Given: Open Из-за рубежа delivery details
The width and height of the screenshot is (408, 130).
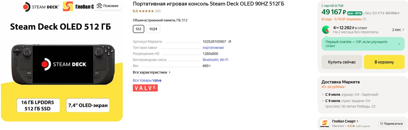Looking at the screenshot, I should tap(334, 87).
